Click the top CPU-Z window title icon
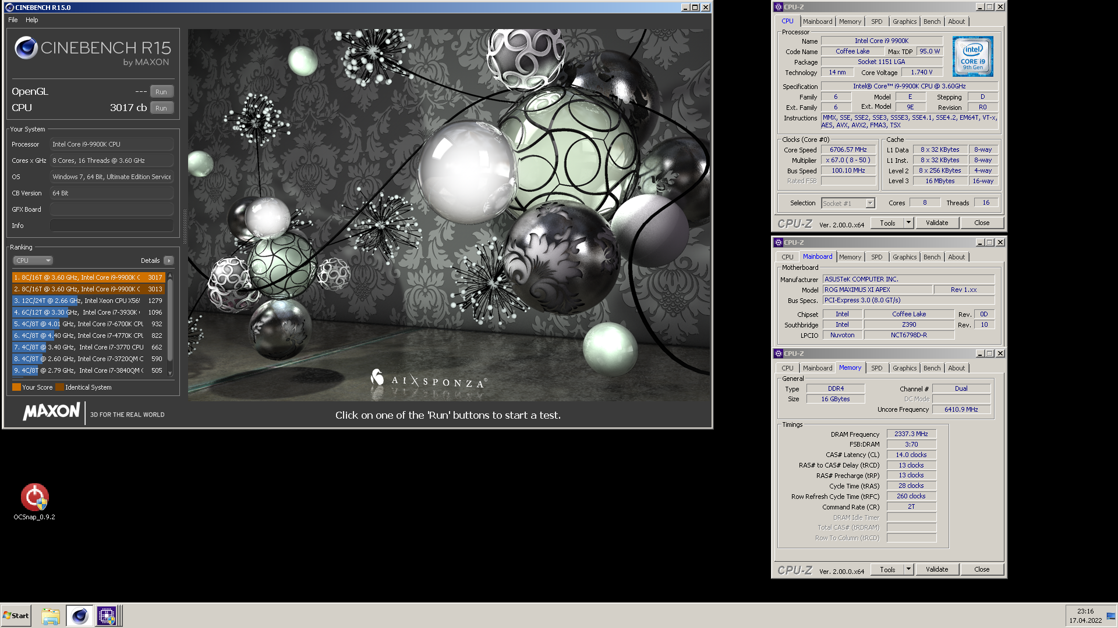This screenshot has width=1118, height=628. point(779,7)
